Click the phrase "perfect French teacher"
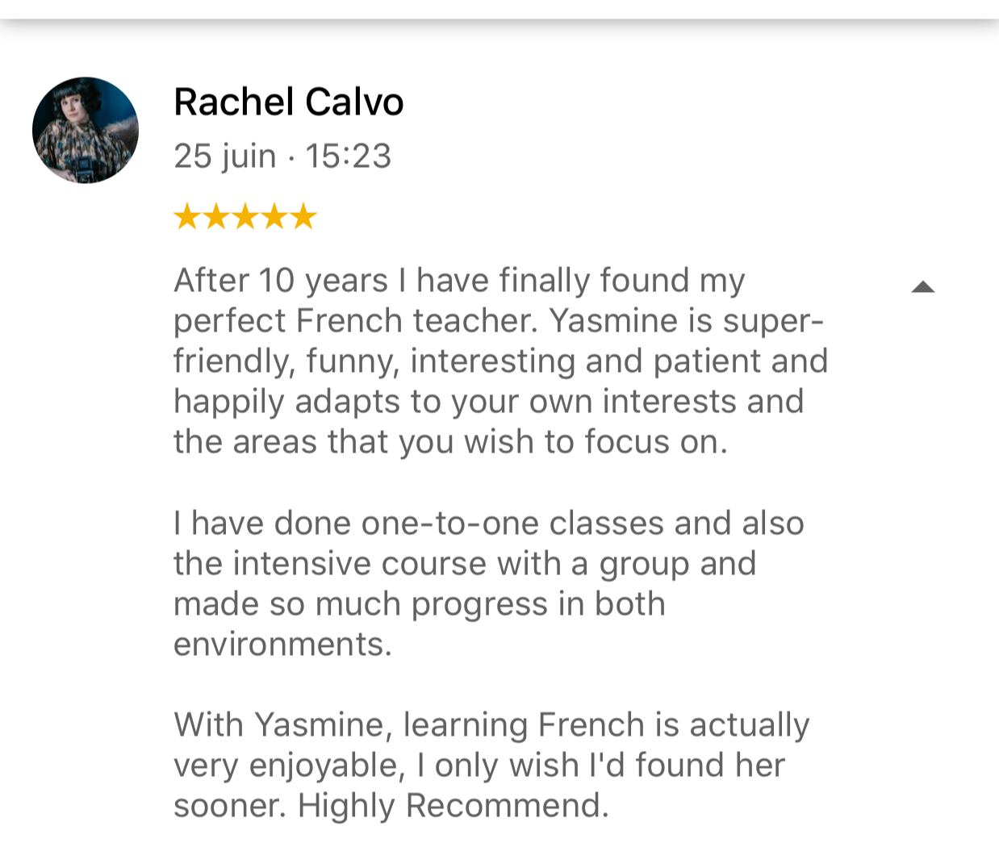This screenshot has height=868, width=999. [356, 321]
